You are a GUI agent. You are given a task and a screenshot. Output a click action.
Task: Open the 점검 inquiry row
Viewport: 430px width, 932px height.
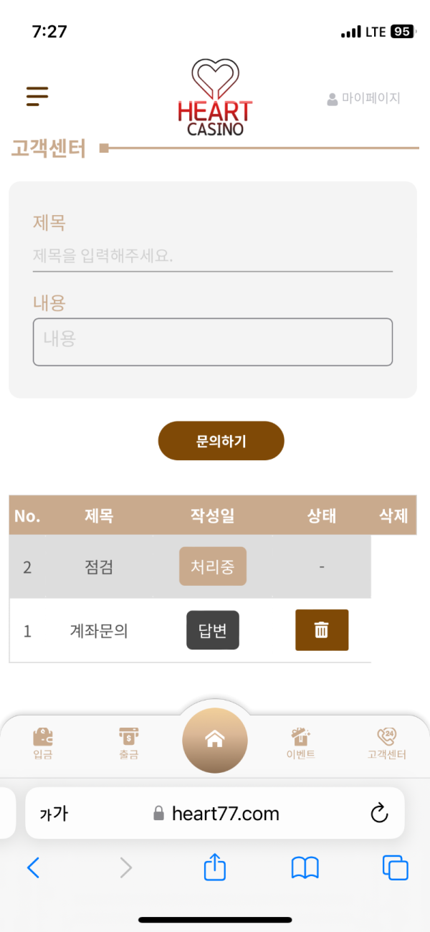click(190, 567)
